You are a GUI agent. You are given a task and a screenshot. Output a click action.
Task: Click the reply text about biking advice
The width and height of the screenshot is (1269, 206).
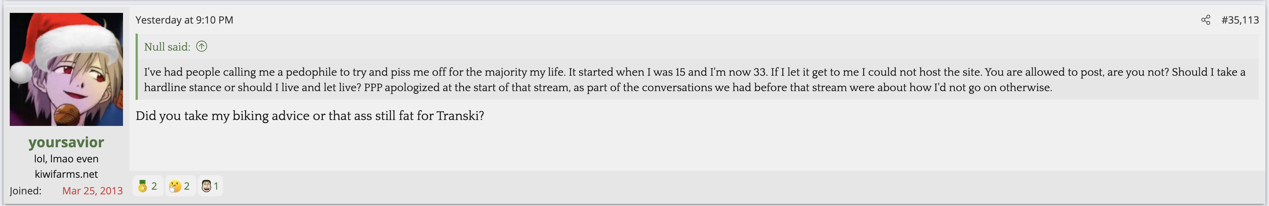tap(310, 116)
